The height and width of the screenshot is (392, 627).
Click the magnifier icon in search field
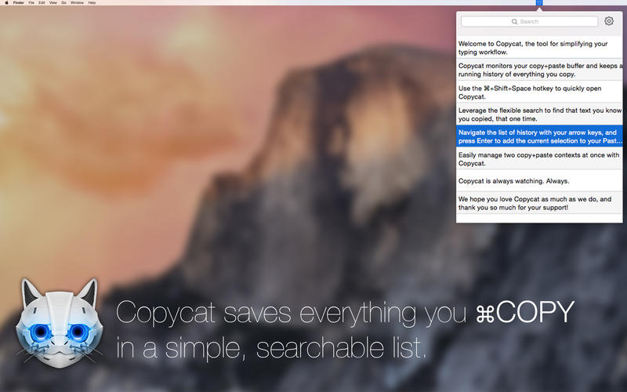515,22
